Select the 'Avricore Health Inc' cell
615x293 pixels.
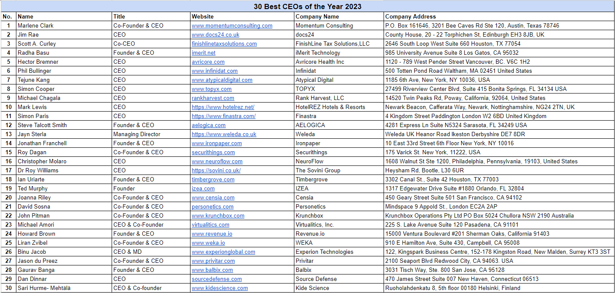tap(339, 62)
